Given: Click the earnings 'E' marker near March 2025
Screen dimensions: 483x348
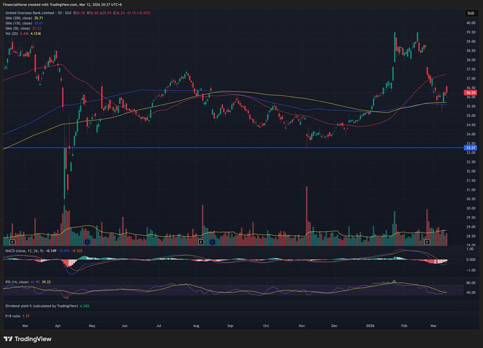Looking at the screenshot, I should [12, 243].
